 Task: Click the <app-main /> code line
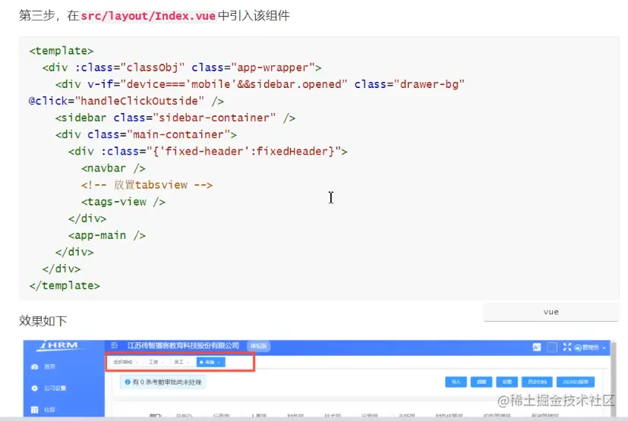(x=107, y=235)
